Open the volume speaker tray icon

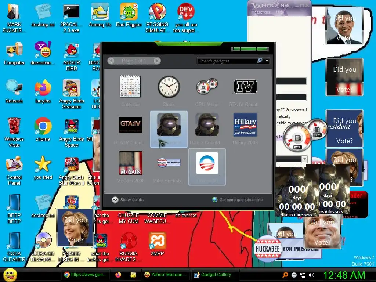click(312, 275)
